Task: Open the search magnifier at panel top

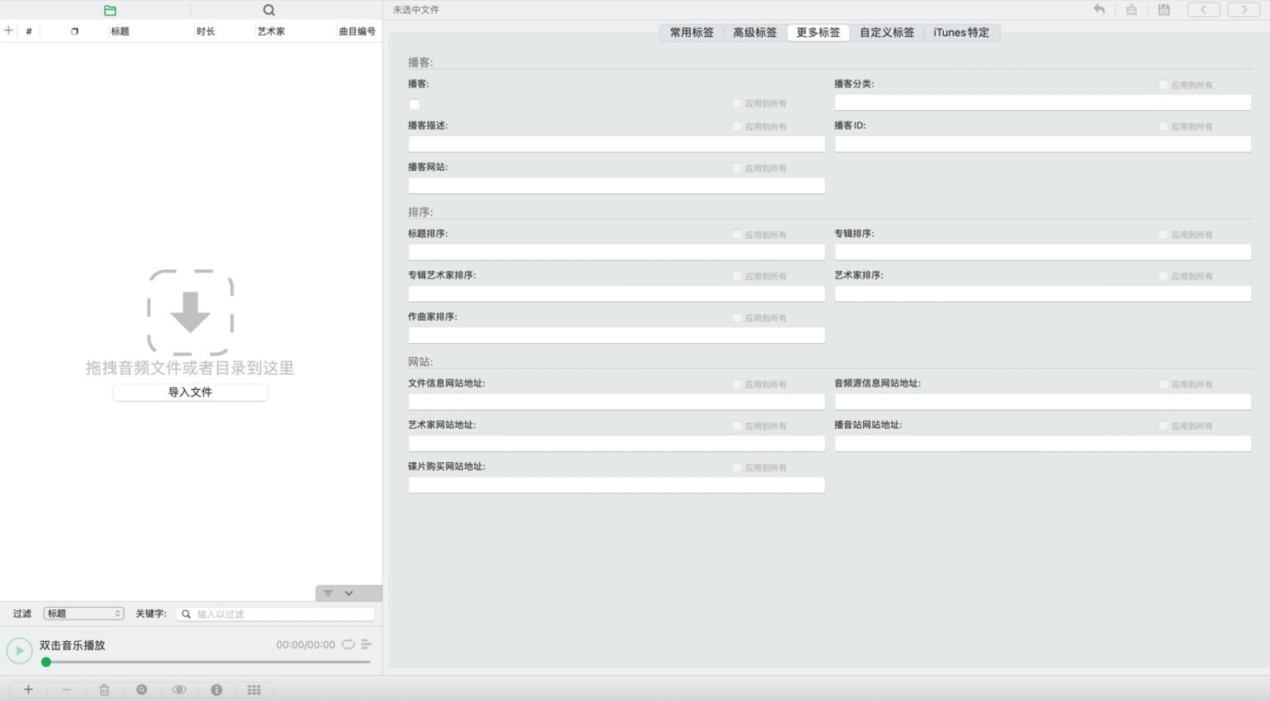Action: click(268, 10)
